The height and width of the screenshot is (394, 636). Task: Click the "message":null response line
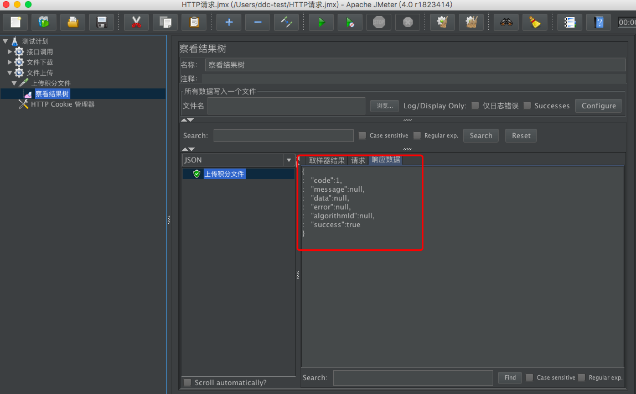[338, 190]
